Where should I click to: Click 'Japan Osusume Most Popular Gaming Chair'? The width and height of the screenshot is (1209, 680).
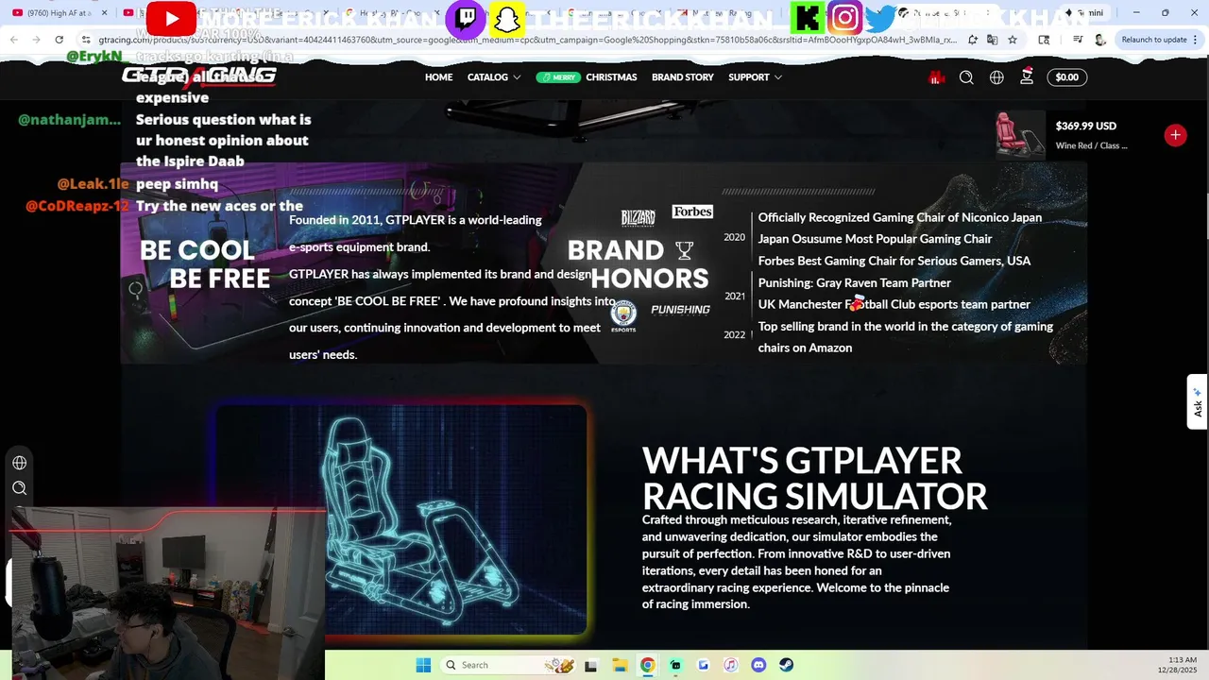coord(875,239)
